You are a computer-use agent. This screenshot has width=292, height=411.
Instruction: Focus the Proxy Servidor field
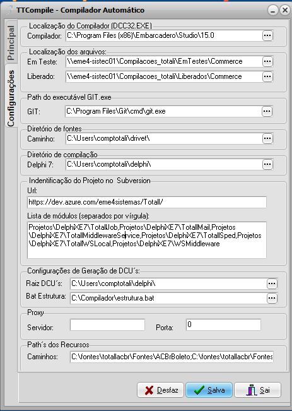click(107, 325)
